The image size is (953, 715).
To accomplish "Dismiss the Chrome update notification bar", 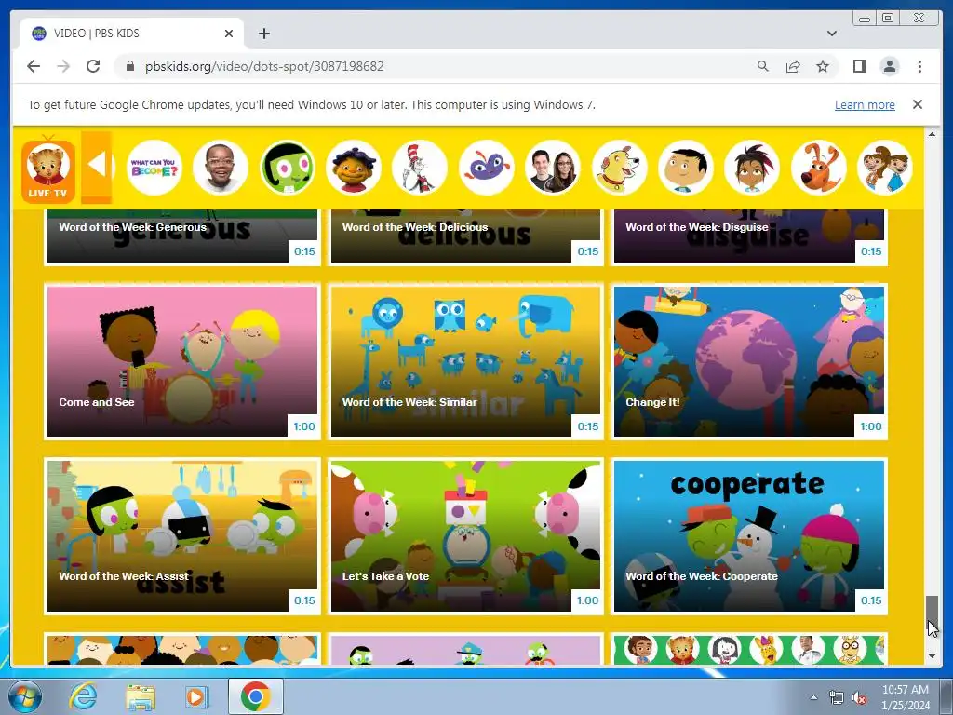I will pyautogui.click(x=917, y=104).
